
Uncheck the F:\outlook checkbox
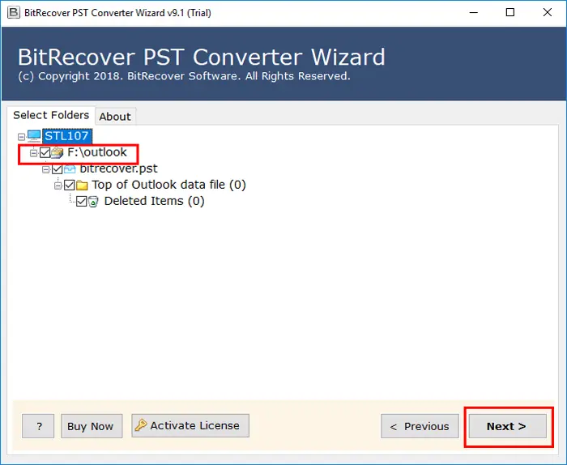click(x=45, y=152)
